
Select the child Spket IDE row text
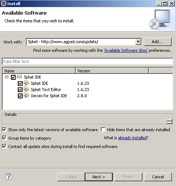click(x=39, y=83)
